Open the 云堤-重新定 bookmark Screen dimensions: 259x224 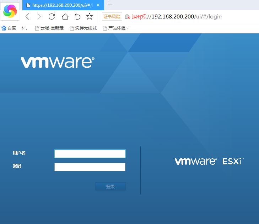pos(49,28)
